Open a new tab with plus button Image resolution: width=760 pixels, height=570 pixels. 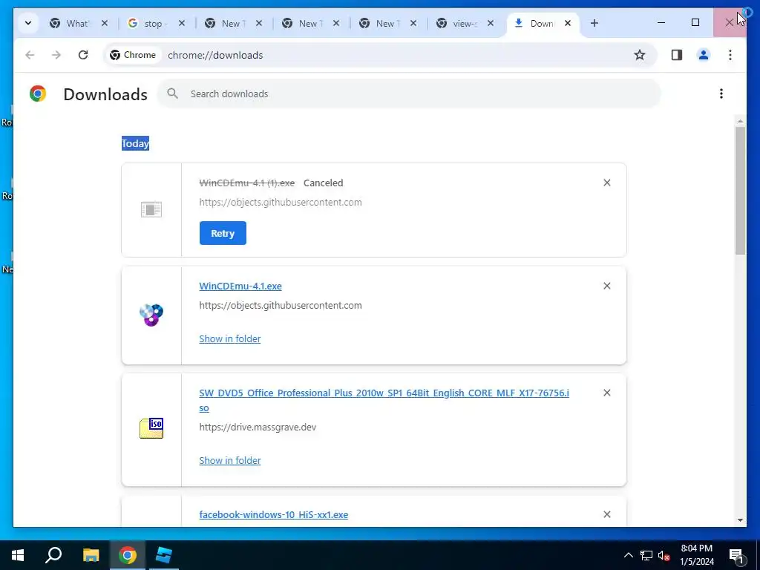coord(594,23)
